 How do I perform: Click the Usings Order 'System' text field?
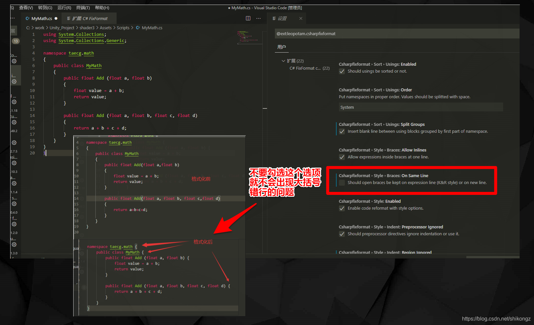click(x=421, y=107)
